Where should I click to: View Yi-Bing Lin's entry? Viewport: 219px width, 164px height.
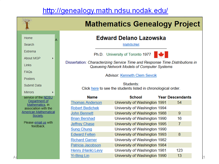click(80, 155)
